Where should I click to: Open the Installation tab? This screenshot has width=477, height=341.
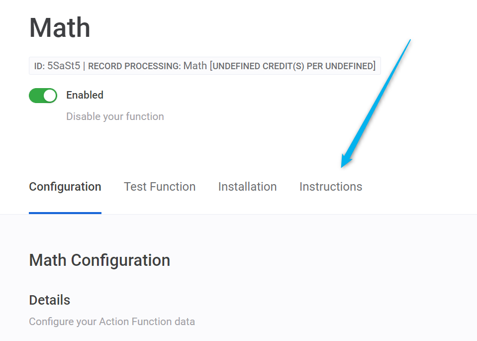pyautogui.click(x=247, y=187)
